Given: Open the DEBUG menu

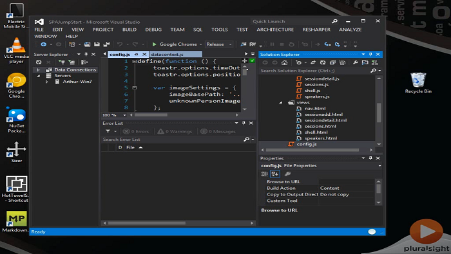Looking at the screenshot, I should tap(153, 30).
